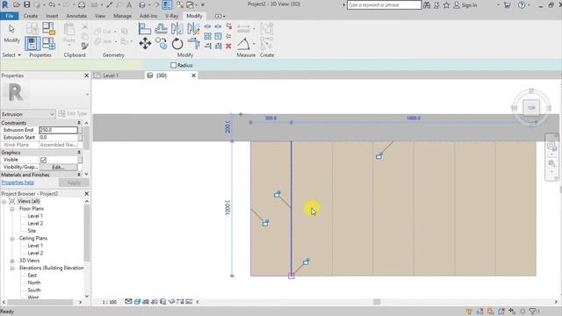The height and width of the screenshot is (316, 562).
Task: Open the Select panel dropdown
Action: point(11,54)
